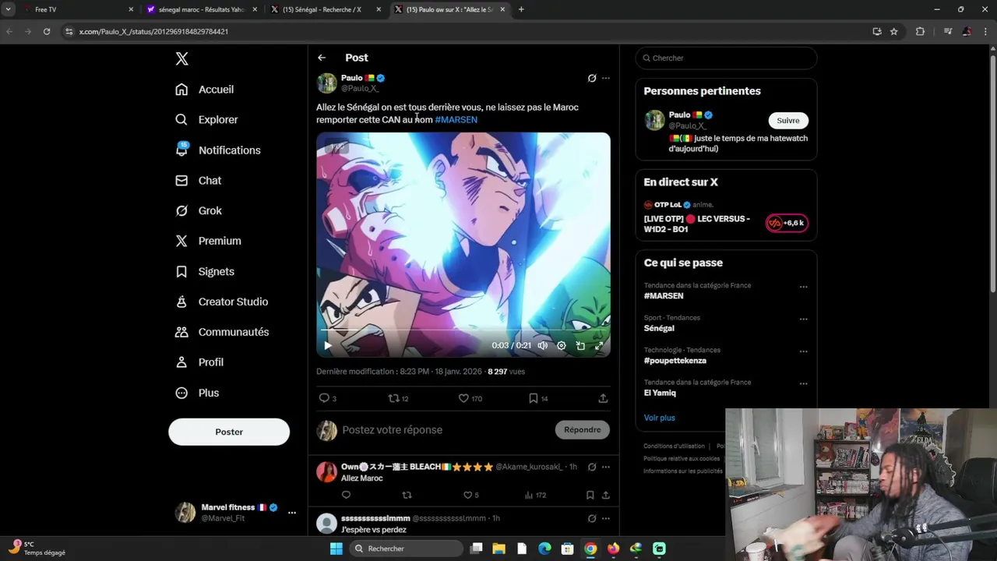Screen dimensions: 997x561
Task: Open the LEC VERSUS live broadcast
Action: (x=726, y=217)
